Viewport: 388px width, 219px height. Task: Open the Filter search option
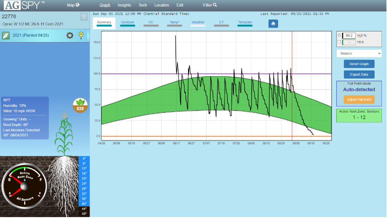point(211,5)
